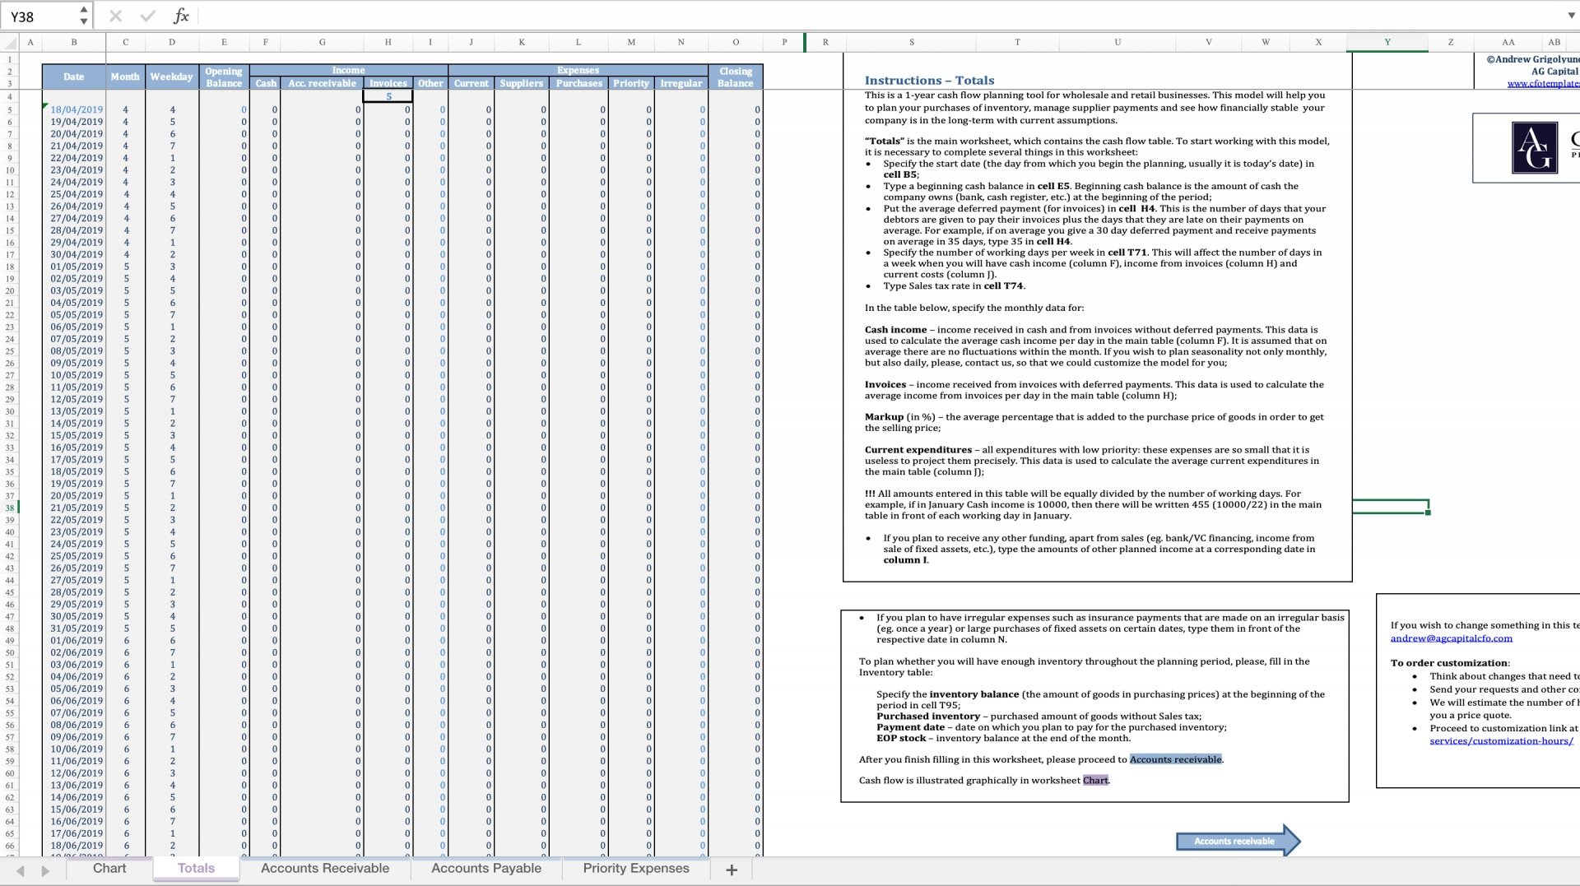Select row 5 header
This screenshot has width=1580, height=886.
click(10, 109)
